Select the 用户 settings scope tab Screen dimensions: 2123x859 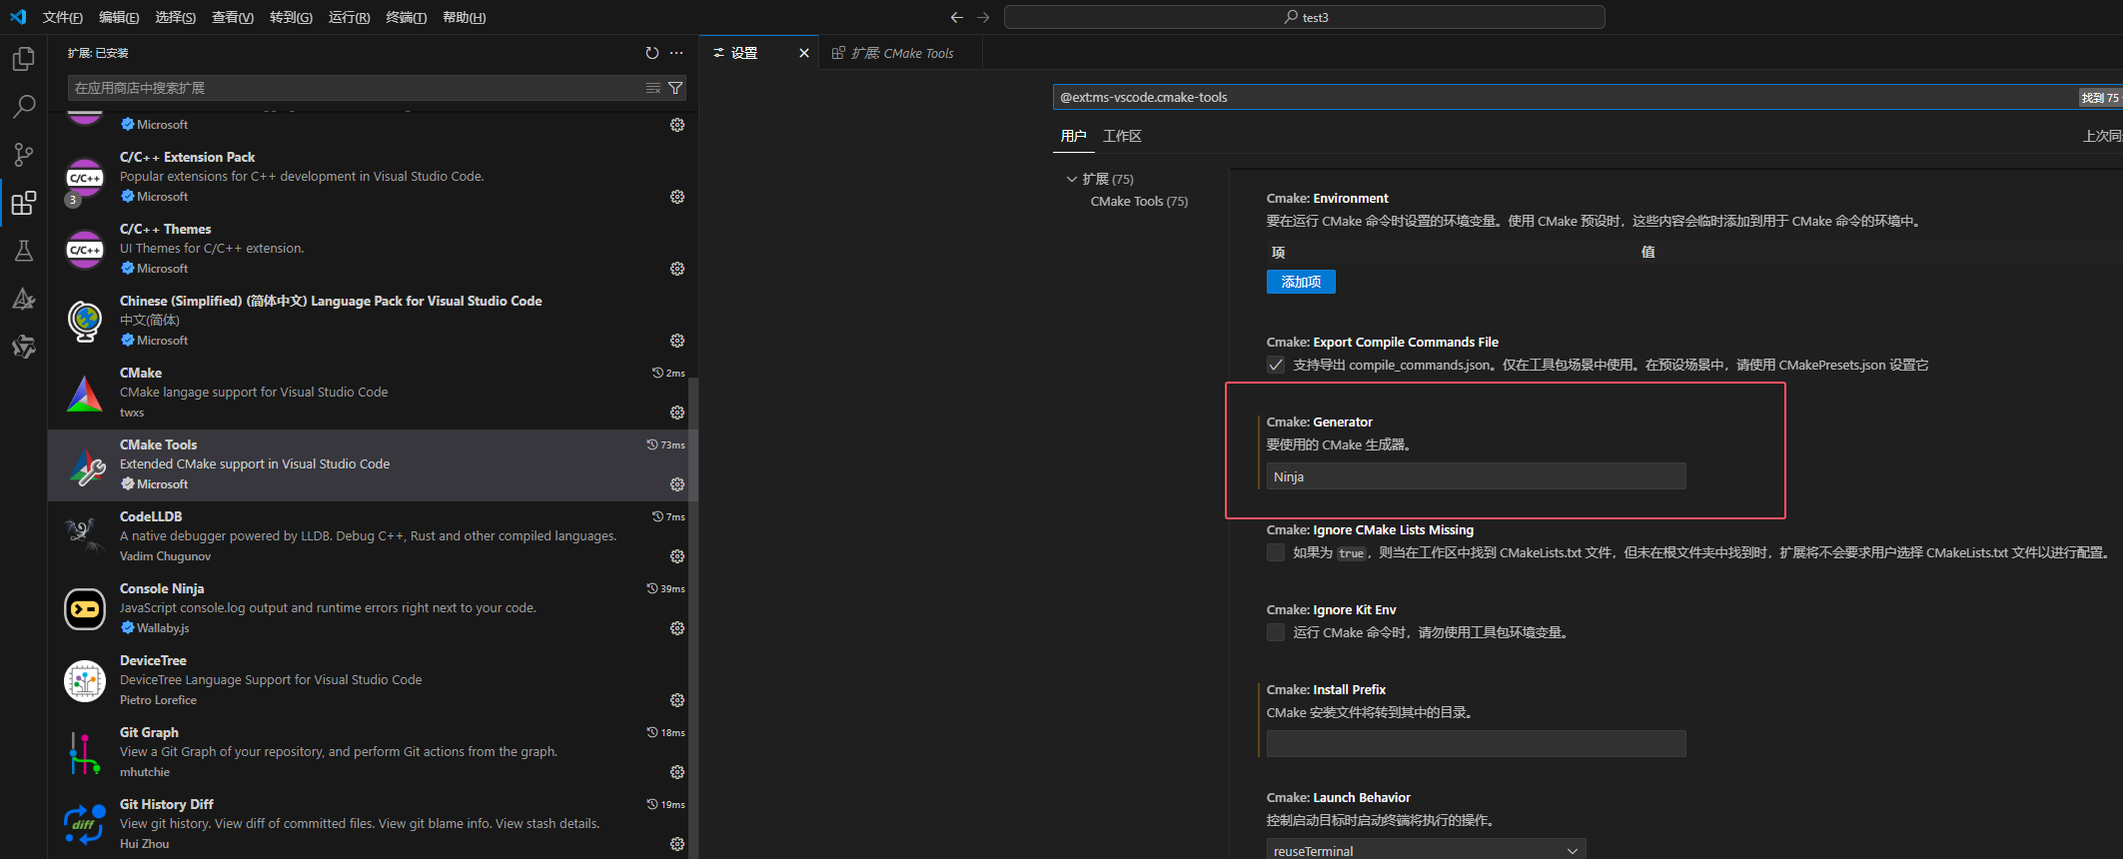1074,136
